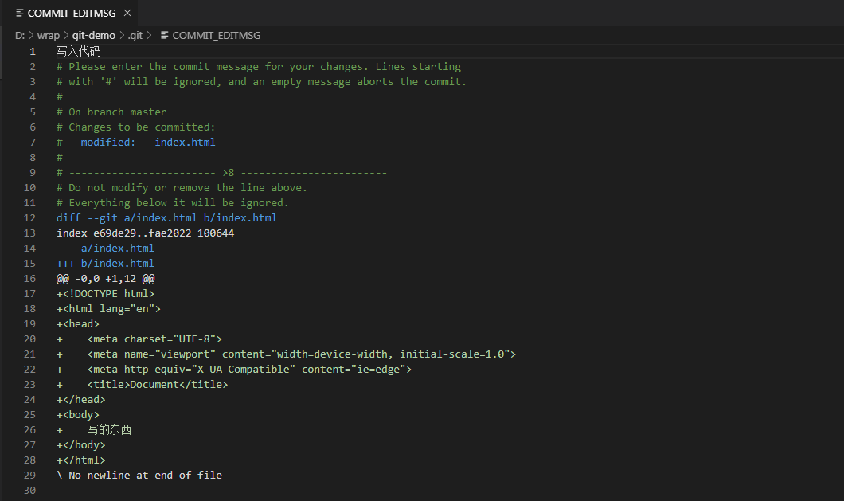
Task: Click line number 30 in the gutter
Action: pyautogui.click(x=29, y=490)
